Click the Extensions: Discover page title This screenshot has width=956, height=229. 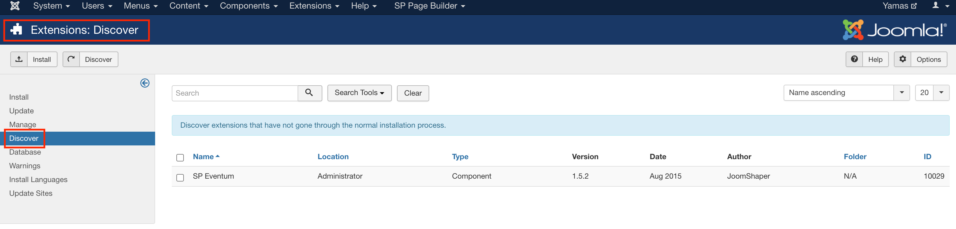[x=85, y=29]
